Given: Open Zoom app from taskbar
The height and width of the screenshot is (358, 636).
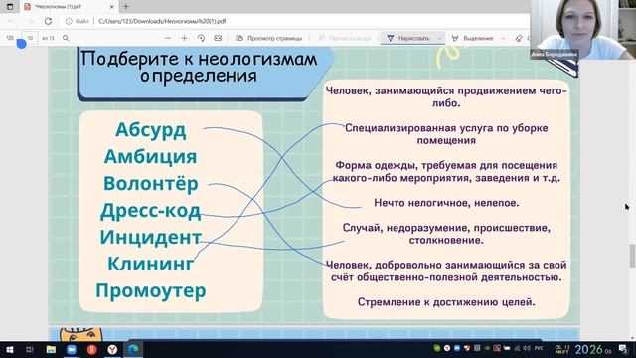Looking at the screenshot, I should point(72,349).
